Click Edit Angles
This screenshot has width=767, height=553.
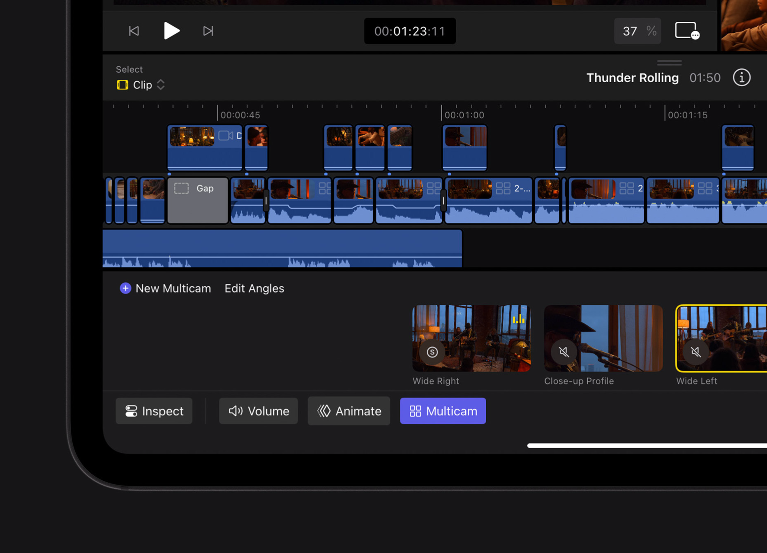(x=254, y=288)
